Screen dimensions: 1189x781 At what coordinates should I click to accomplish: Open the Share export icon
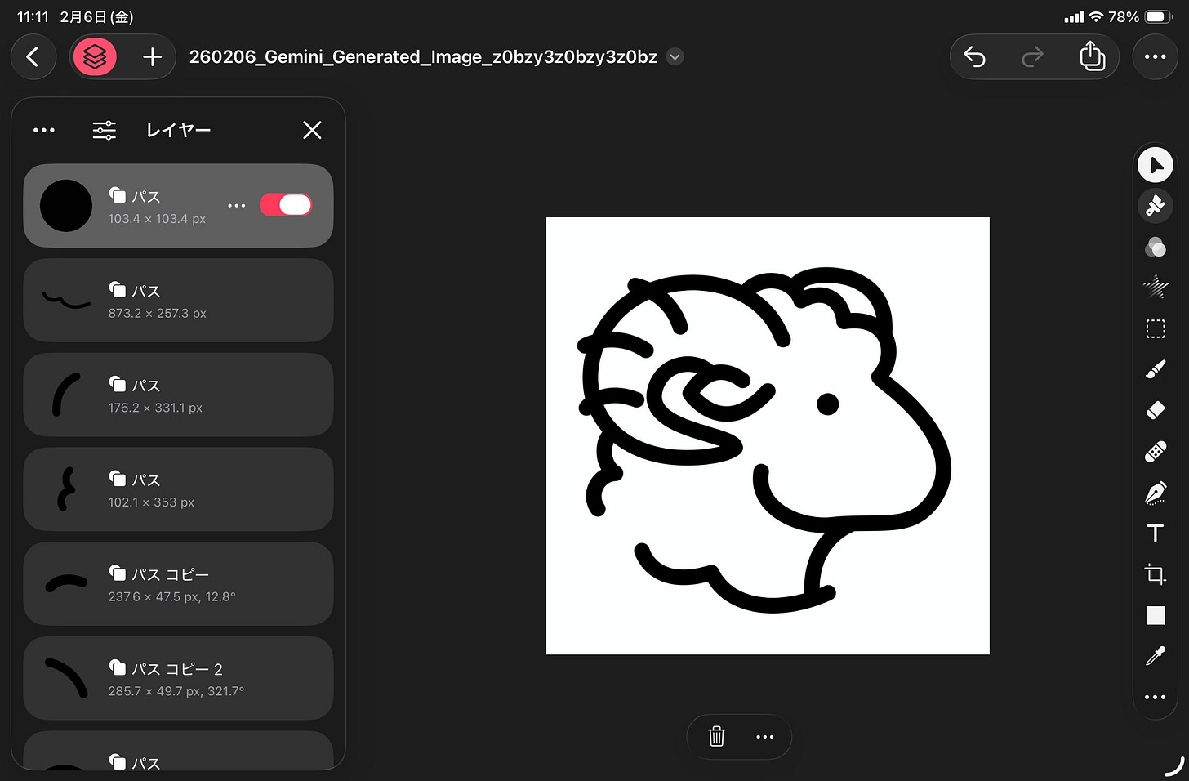[x=1092, y=56]
